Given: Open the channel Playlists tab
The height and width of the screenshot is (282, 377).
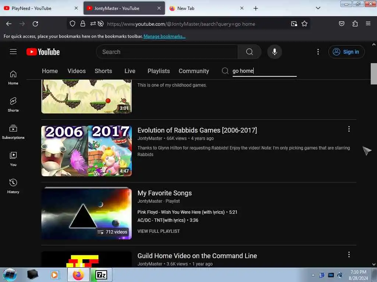Looking at the screenshot, I should pos(159,71).
